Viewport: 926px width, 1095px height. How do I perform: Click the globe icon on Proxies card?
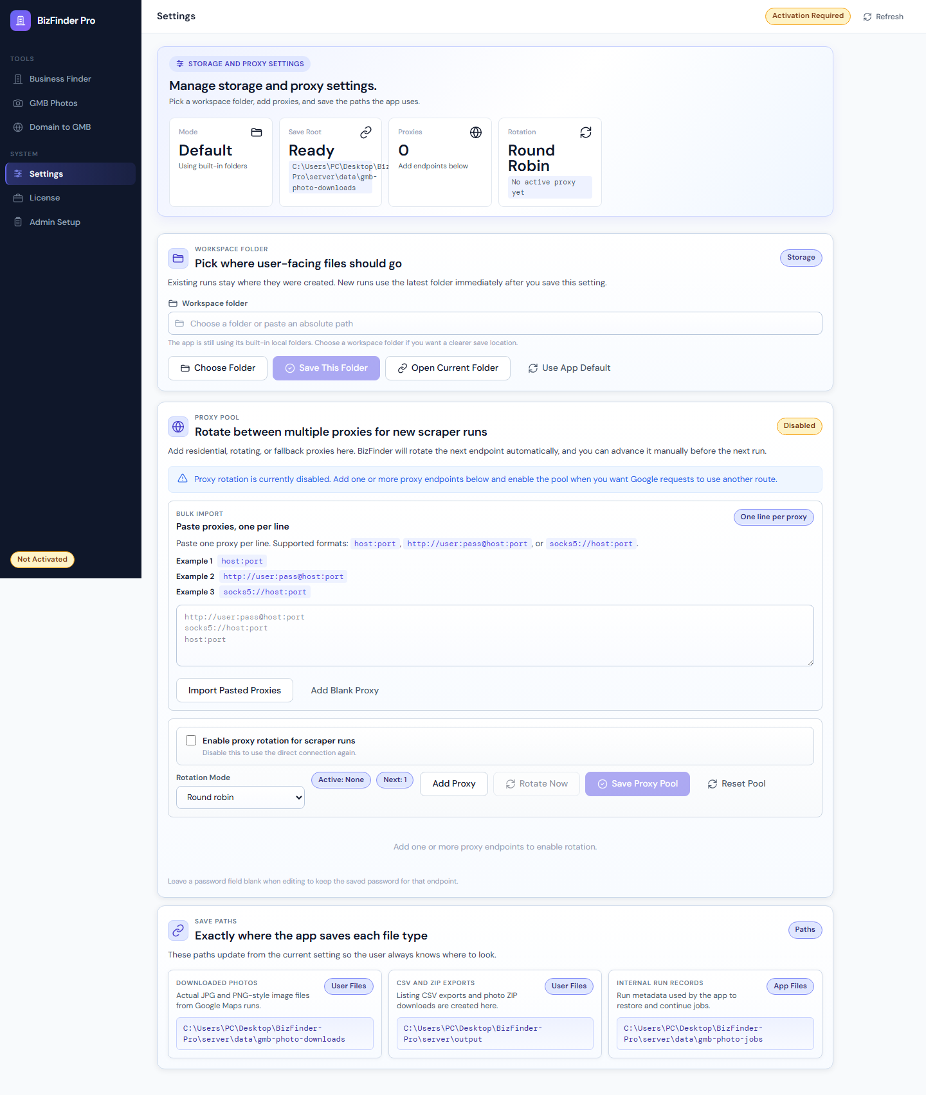point(476,132)
